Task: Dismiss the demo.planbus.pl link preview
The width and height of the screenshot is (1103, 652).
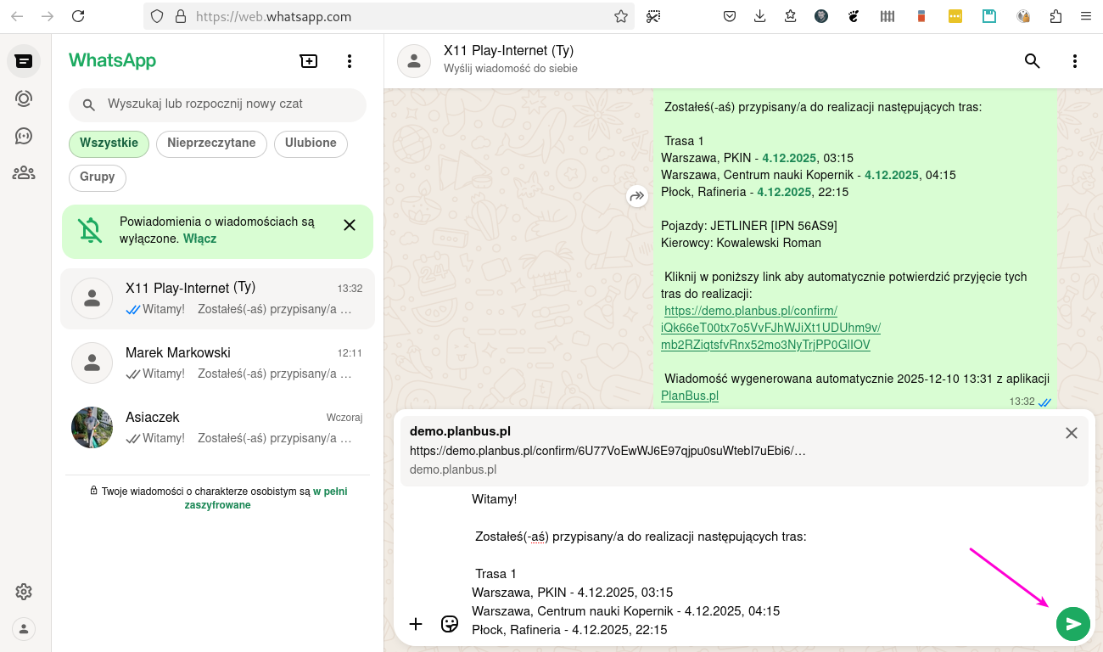Action: [x=1072, y=433]
